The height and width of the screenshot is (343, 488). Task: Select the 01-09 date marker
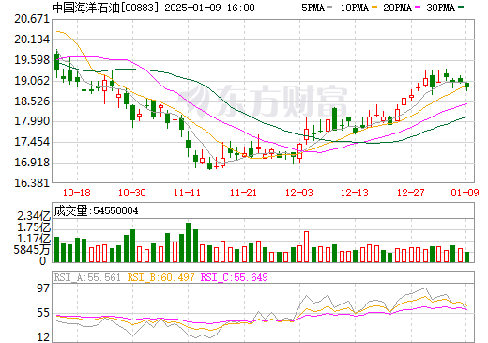(465, 193)
